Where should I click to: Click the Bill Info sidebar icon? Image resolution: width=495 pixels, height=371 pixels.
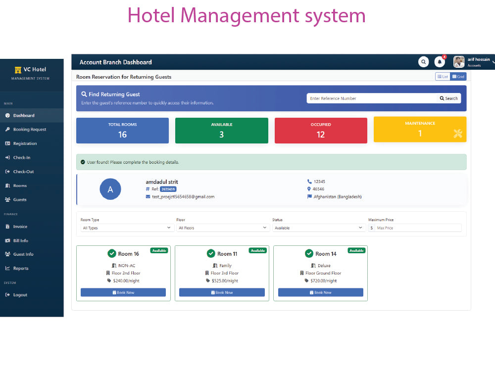tap(7, 240)
